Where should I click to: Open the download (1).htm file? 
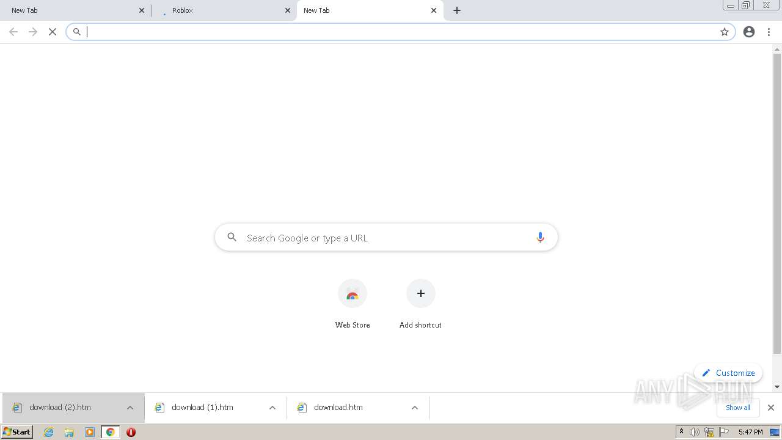202,408
